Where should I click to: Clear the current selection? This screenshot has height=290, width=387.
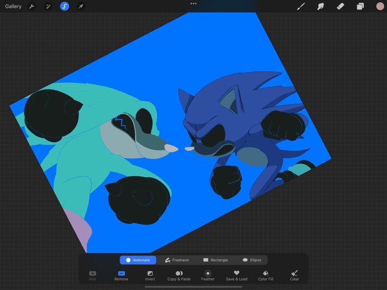pos(294,276)
